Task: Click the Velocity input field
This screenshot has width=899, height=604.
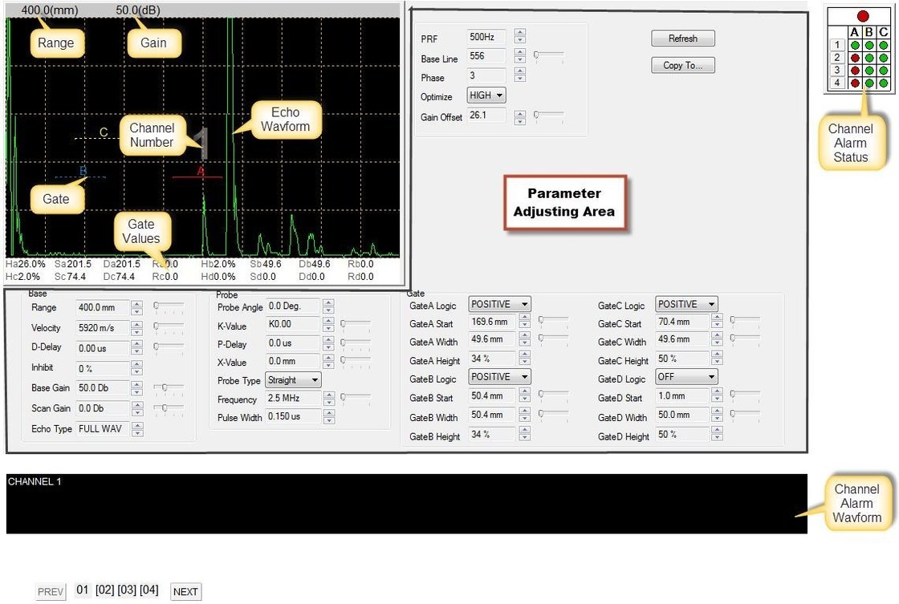Action: [x=102, y=328]
